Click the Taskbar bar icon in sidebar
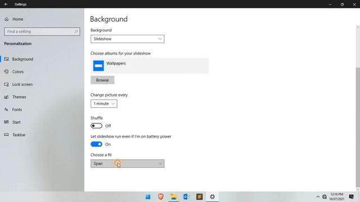This screenshot has height=202, width=360. tap(6, 135)
